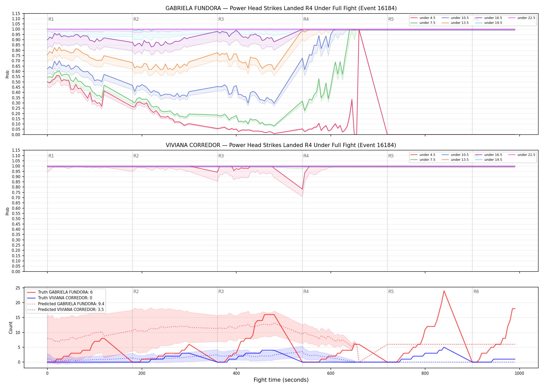Viewport: 544px width, 389px height.
Task: Pick 'under 19.5' in Corredor chart legend
Action: click(489, 160)
